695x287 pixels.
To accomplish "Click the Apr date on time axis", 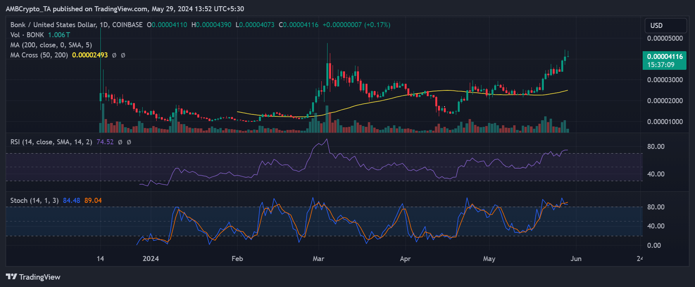I will (x=405, y=259).
